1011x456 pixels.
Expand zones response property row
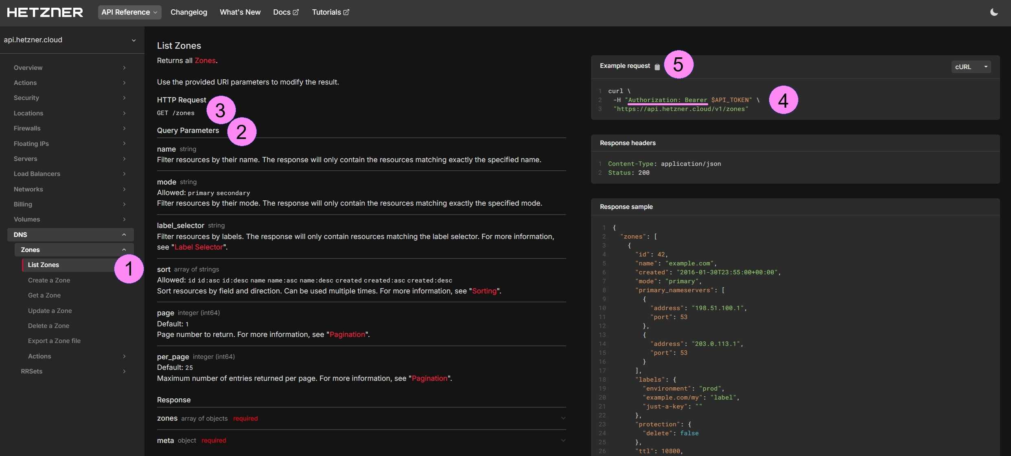click(563, 418)
